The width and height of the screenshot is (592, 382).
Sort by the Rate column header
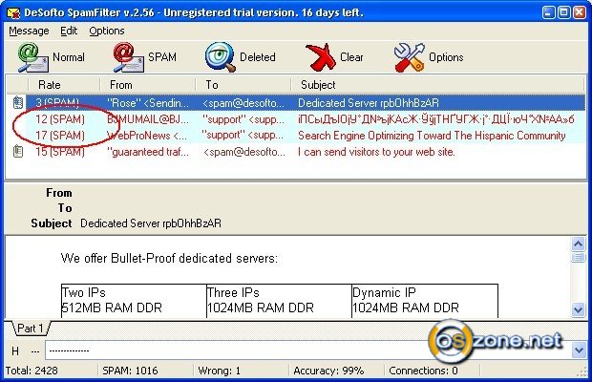coord(64,85)
